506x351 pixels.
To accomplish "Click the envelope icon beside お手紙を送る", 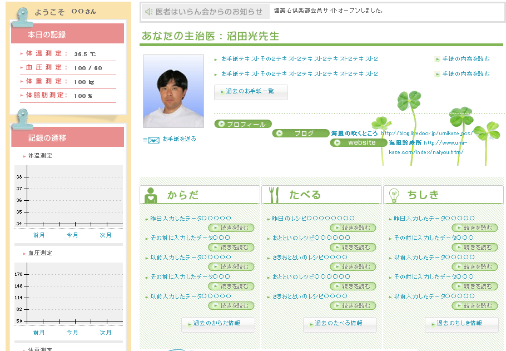I will pos(153,140).
